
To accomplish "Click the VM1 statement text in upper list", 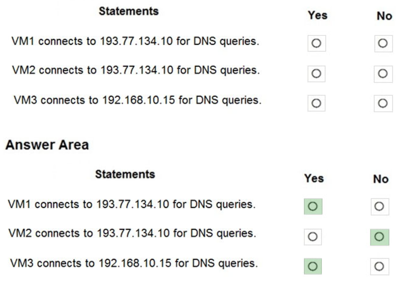I will (x=136, y=41).
